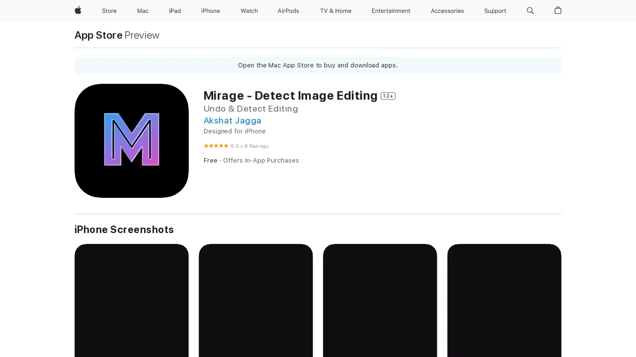The width and height of the screenshot is (636, 357).
Task: Click the App Store Preview link
Action: [98, 35]
